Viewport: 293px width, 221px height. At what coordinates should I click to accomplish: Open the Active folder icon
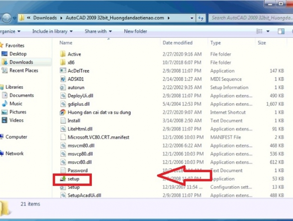click(63, 54)
